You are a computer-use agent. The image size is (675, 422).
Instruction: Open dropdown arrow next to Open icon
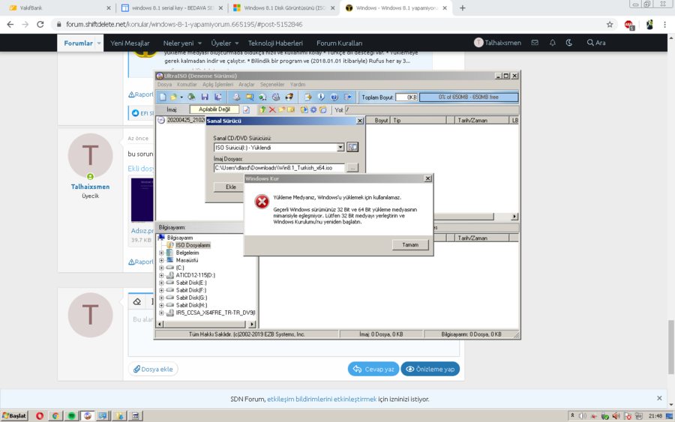(x=181, y=97)
